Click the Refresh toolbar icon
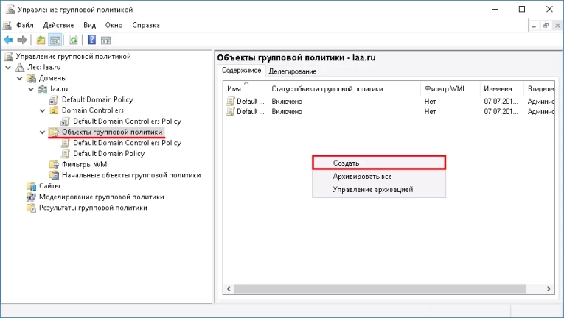Viewport: 564px width, 318px height. [74, 40]
